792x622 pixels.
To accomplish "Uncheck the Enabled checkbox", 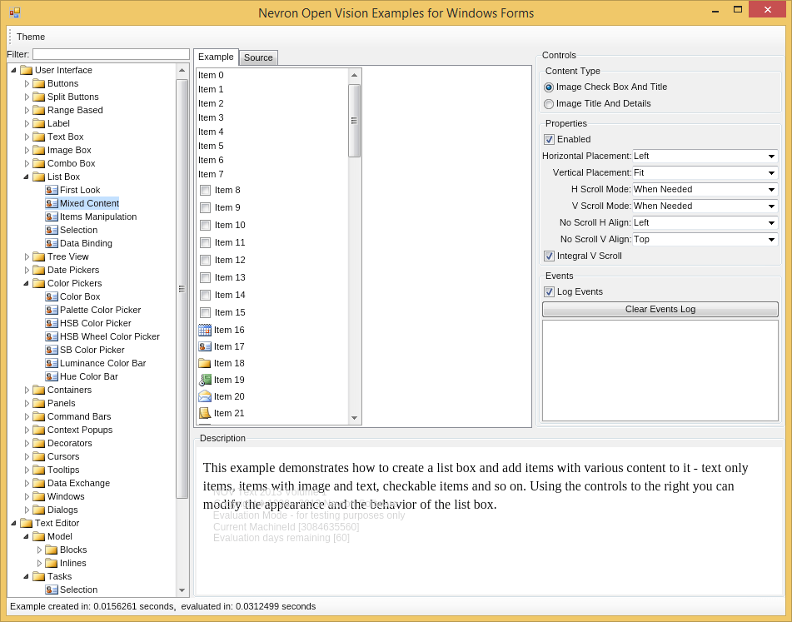I will [x=548, y=139].
